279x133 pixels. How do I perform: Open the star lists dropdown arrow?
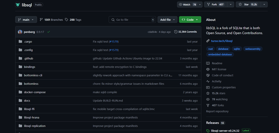click(264, 5)
